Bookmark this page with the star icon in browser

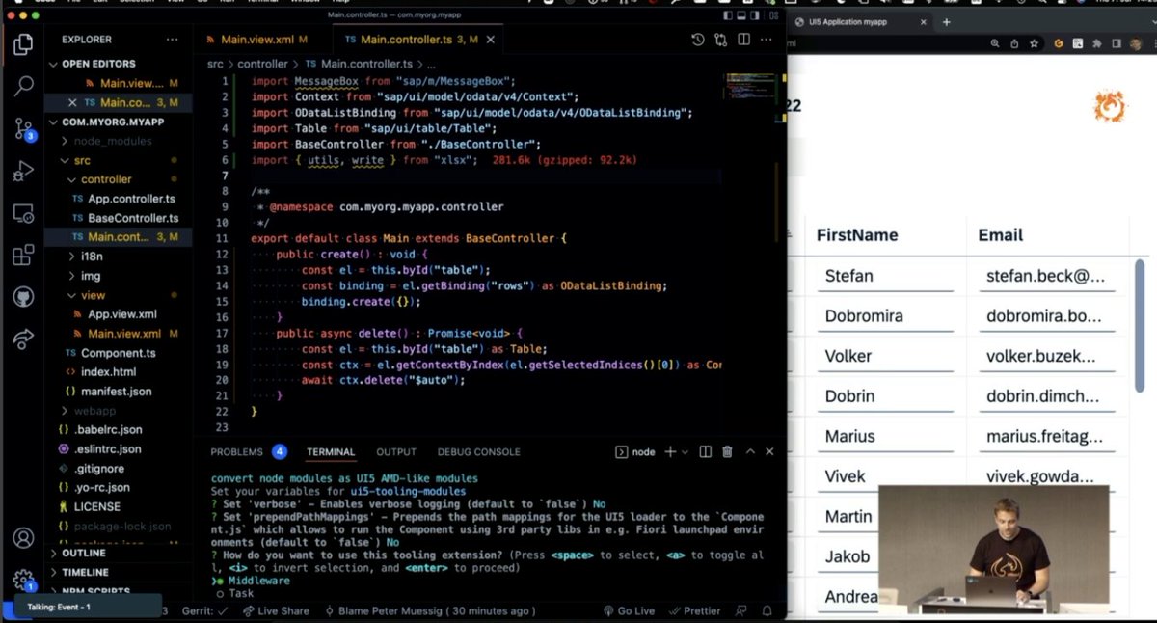(1034, 43)
